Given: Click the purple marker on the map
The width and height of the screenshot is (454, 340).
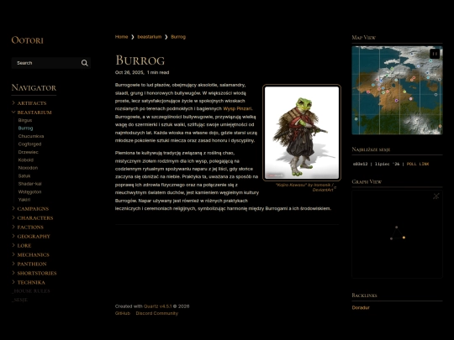Looking at the screenshot, I should click(x=397, y=101).
